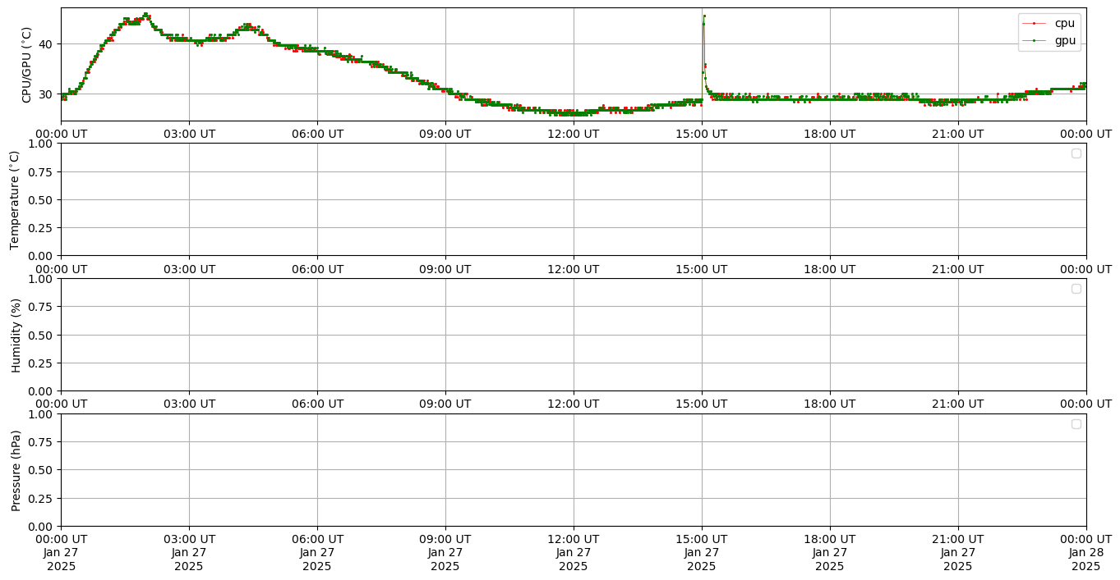
Task: Click '03:00 UT' tick under the CPU/GPU plot
Action: 189,133
